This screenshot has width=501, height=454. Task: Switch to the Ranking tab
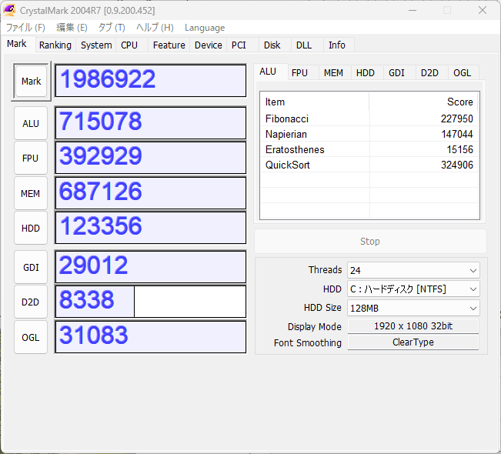[x=55, y=45]
